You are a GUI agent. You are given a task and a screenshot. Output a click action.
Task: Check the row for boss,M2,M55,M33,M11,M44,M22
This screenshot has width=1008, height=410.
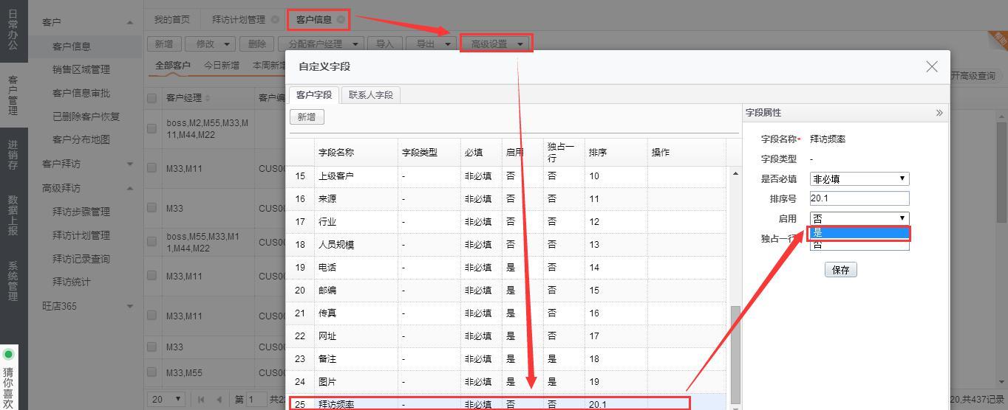[x=152, y=128]
